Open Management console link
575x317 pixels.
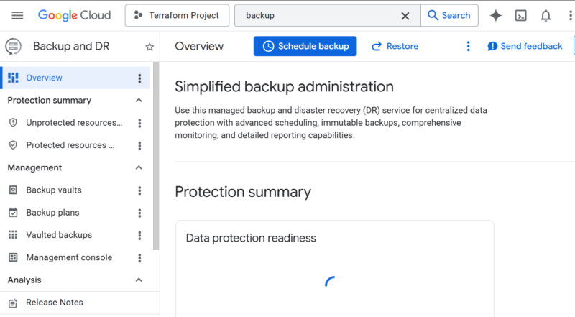69,257
